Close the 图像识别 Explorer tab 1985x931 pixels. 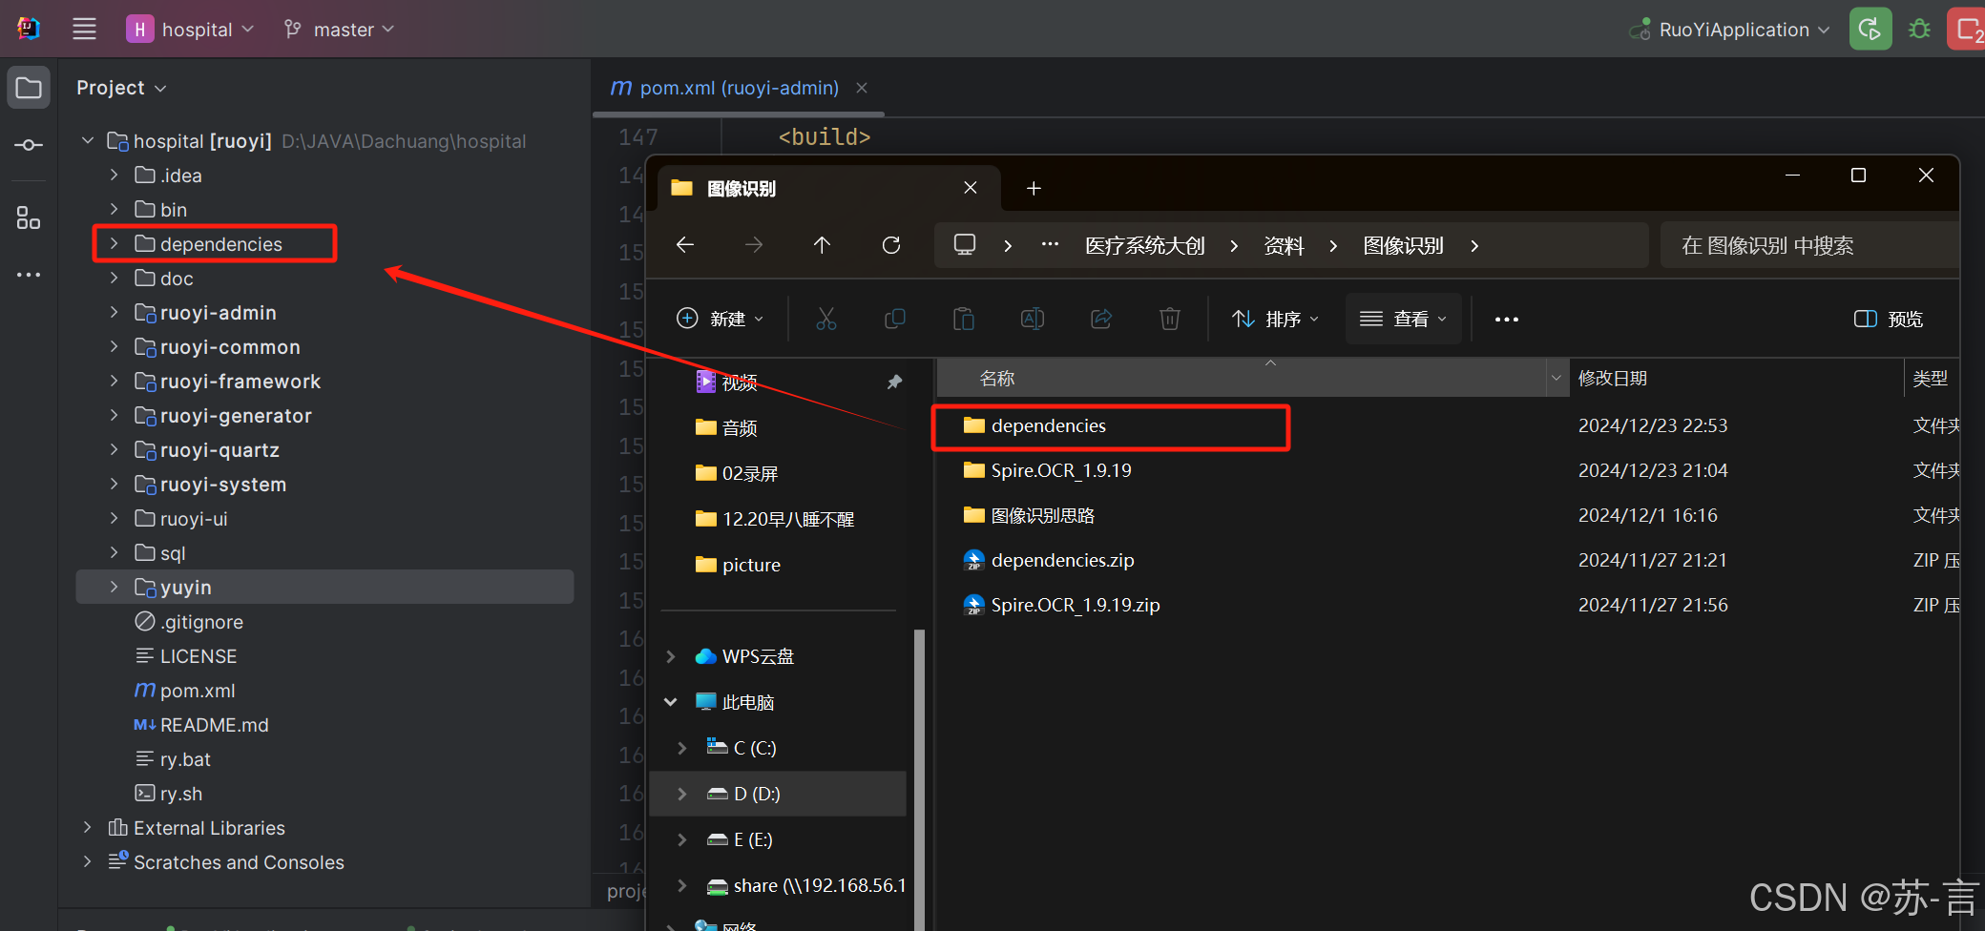971,187
